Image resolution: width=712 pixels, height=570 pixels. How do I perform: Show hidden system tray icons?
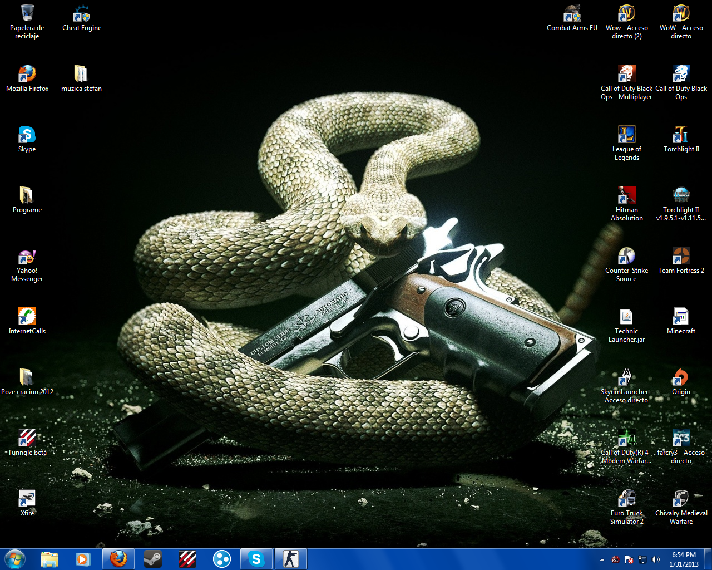click(x=602, y=559)
